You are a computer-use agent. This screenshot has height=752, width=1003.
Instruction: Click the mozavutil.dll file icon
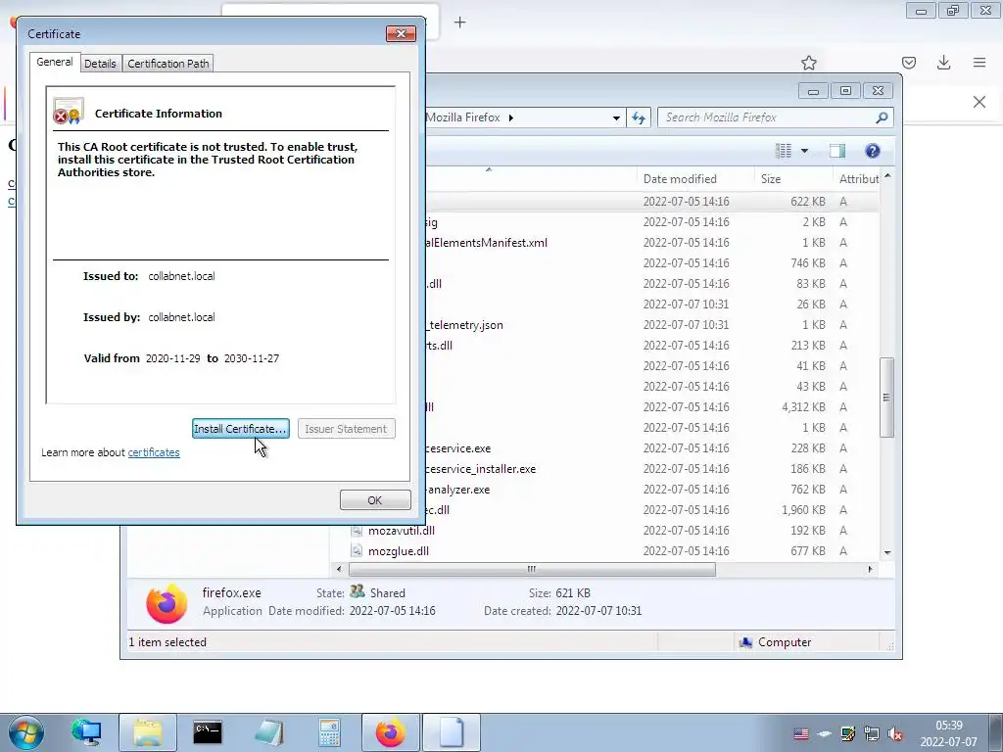(x=357, y=531)
